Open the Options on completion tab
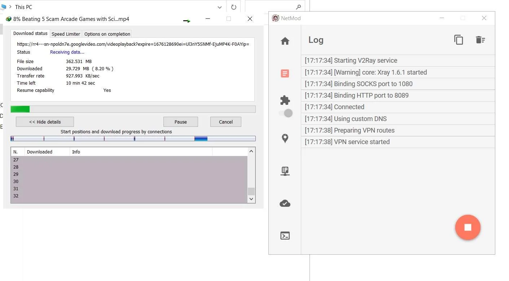509x281 pixels. click(107, 34)
